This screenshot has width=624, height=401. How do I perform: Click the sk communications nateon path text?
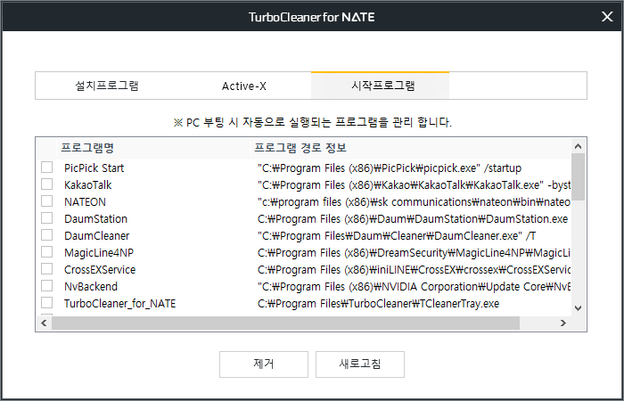click(414, 202)
